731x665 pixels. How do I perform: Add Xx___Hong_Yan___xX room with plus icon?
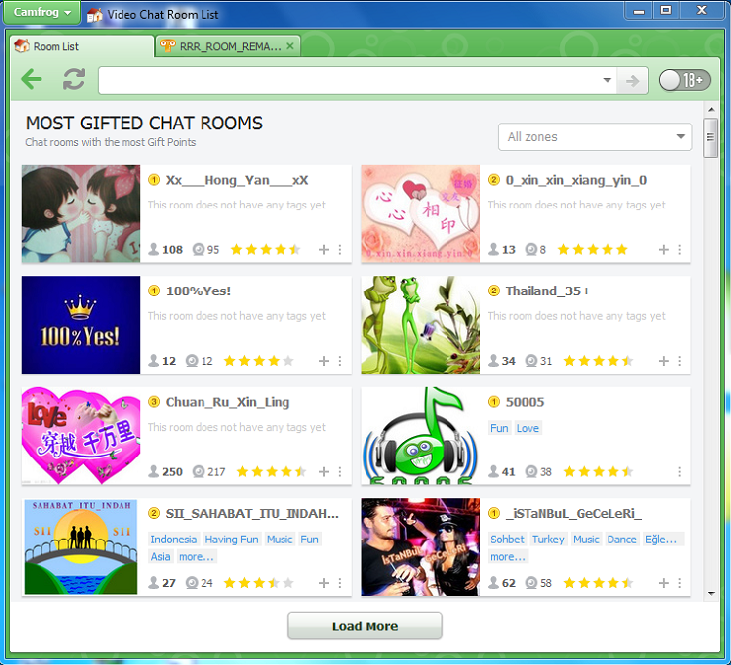tap(324, 250)
